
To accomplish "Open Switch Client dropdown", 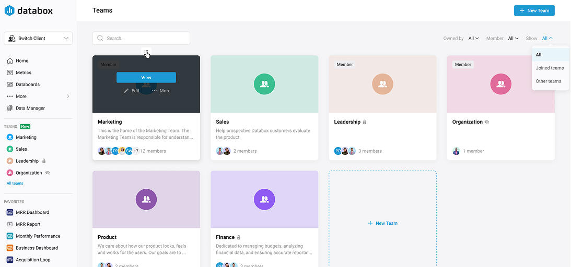I will point(38,38).
